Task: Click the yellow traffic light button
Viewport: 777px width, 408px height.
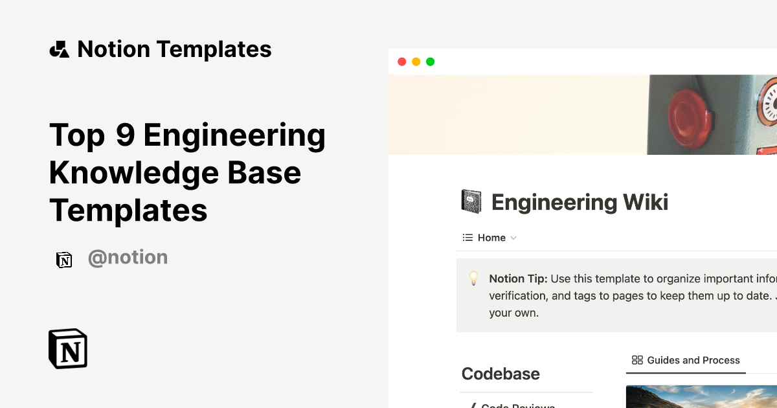Action: [x=416, y=62]
